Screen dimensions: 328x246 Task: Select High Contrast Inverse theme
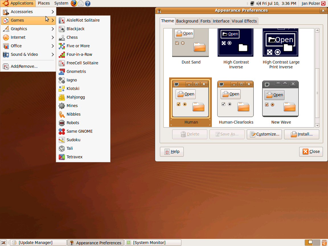(x=235, y=48)
